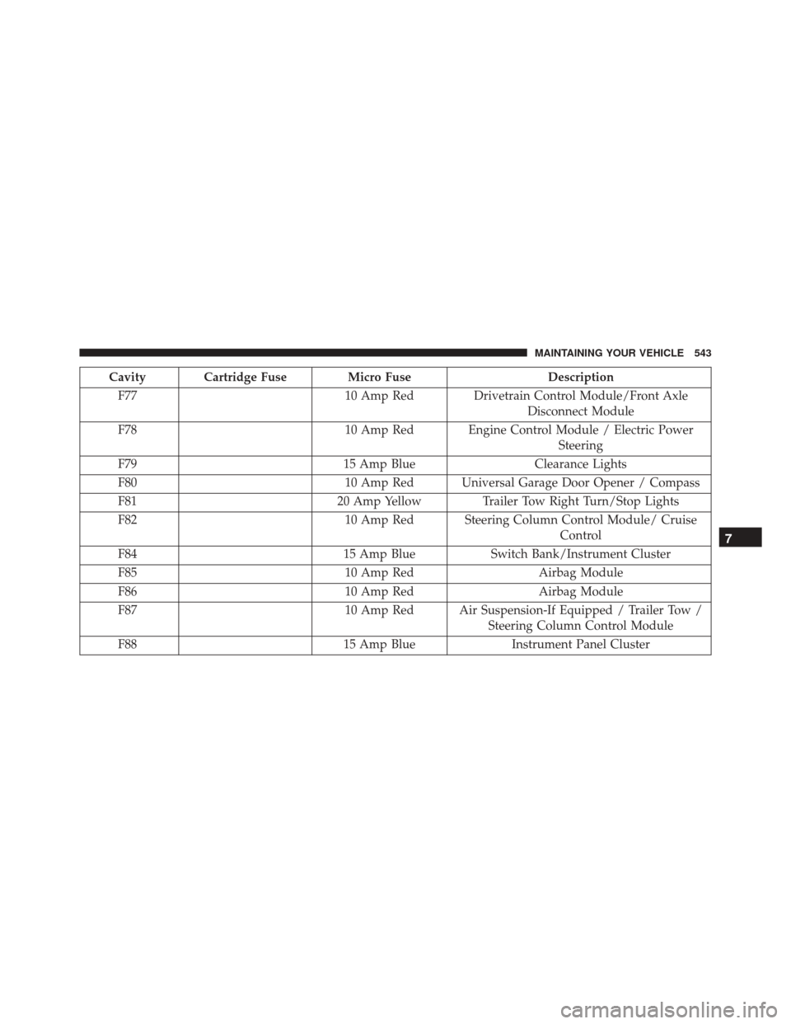
Task: Click '10 Amp Red' in F78 row
Action: (x=379, y=430)
